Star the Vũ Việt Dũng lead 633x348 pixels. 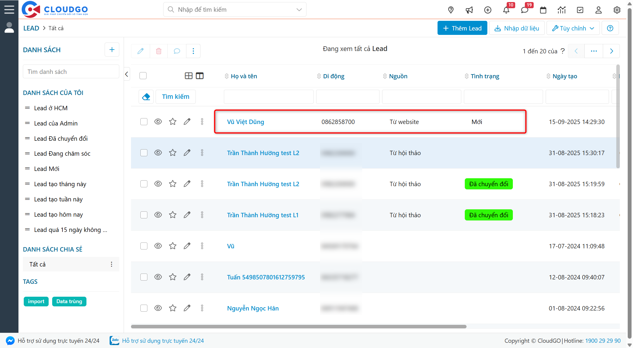click(173, 122)
